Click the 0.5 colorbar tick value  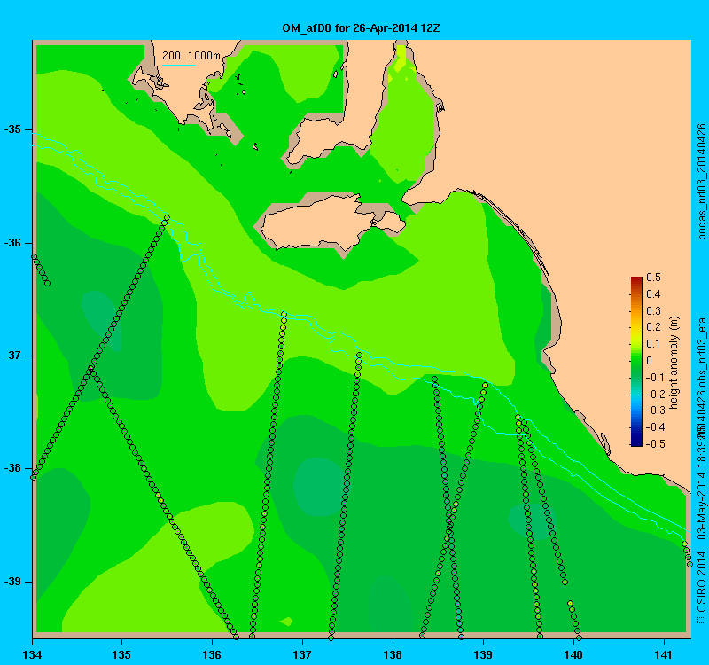coord(653,278)
